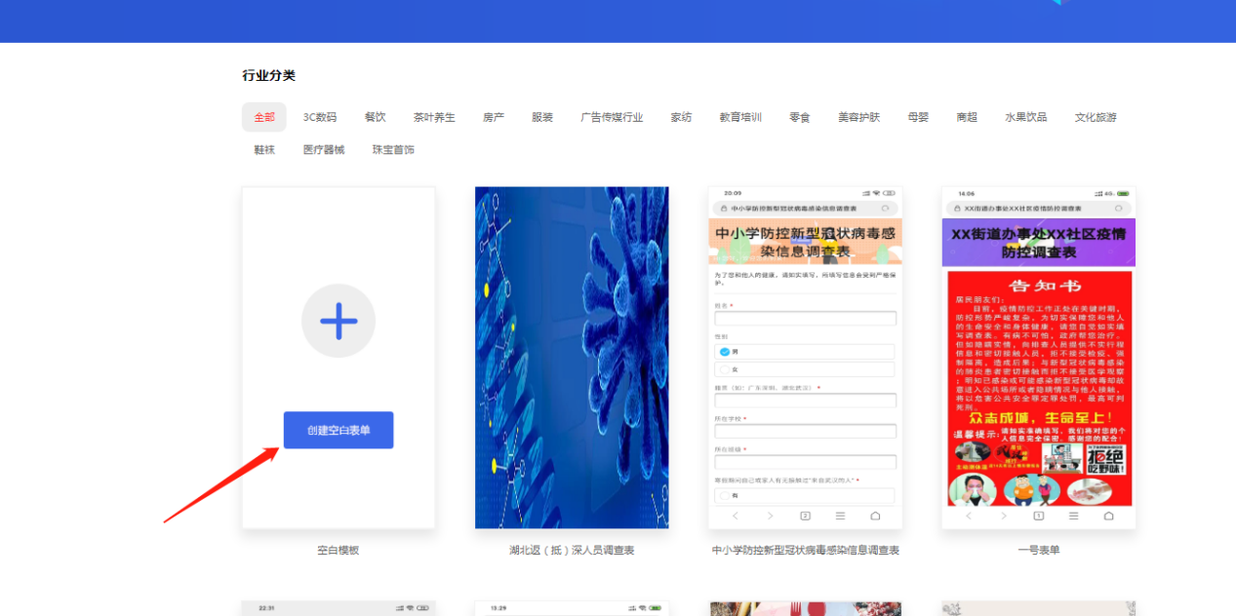Open the blue virus 湖北返(抵)深人员调查表 template thumbnail
Viewport: 1236px width, 616px height.
572,357
